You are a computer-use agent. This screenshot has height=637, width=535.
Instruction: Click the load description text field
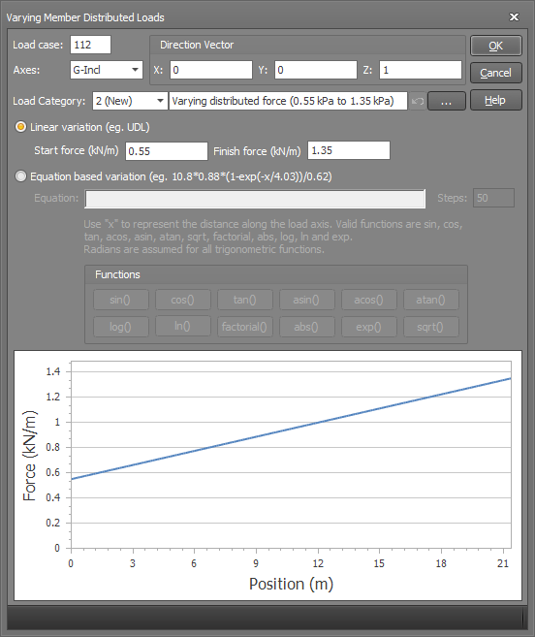(x=288, y=101)
